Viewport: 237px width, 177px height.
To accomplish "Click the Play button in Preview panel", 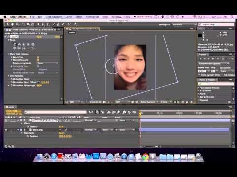I will [x=209, y=59].
